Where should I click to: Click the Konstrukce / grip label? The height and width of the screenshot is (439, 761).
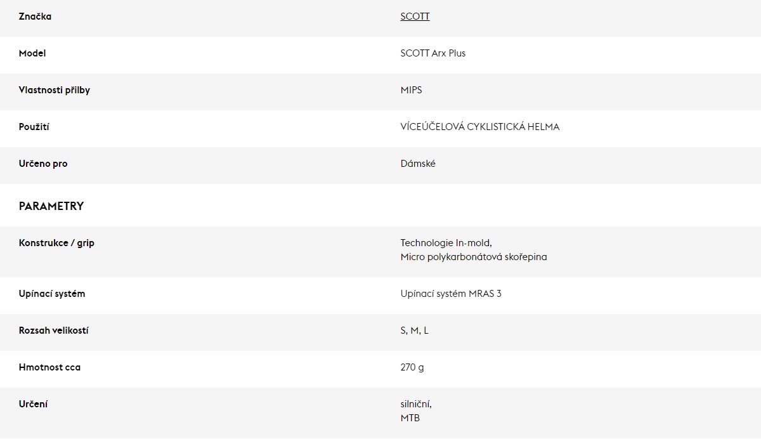pos(56,243)
